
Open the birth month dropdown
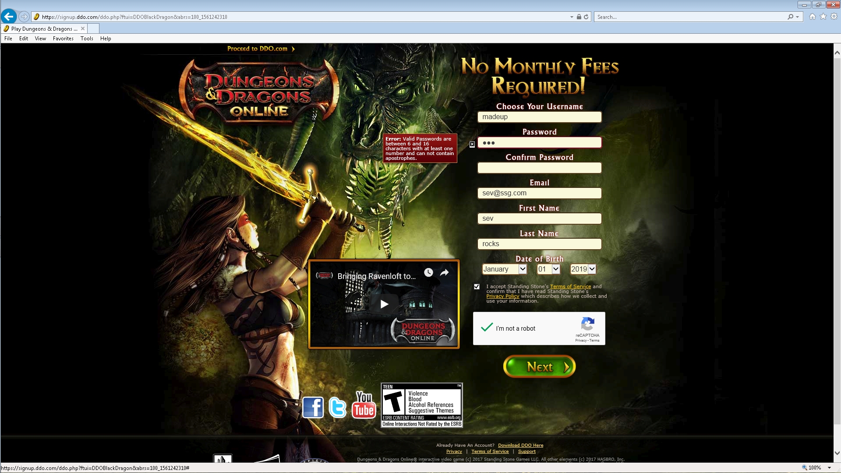point(504,269)
